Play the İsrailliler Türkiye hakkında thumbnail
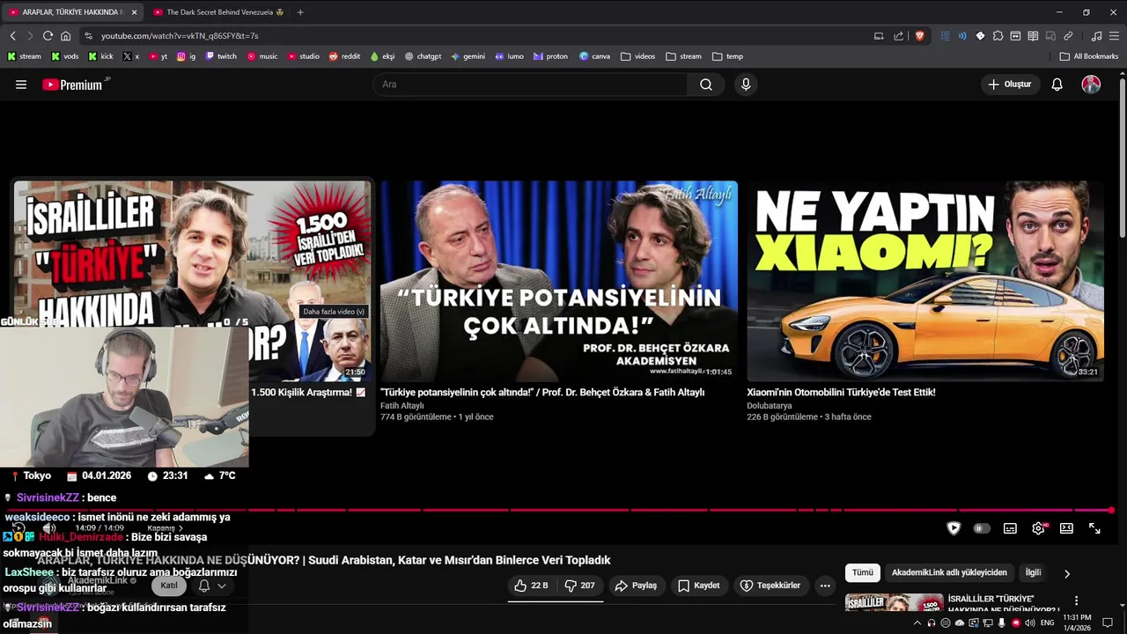1127x634 pixels. point(193,255)
